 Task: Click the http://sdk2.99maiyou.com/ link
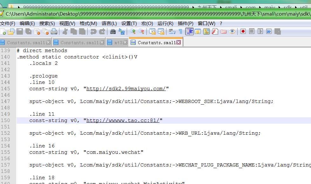(126, 89)
